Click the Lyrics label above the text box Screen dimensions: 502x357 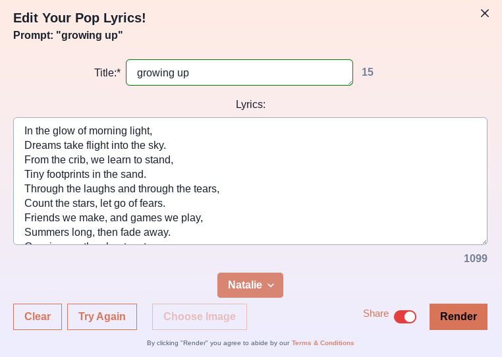(x=250, y=105)
